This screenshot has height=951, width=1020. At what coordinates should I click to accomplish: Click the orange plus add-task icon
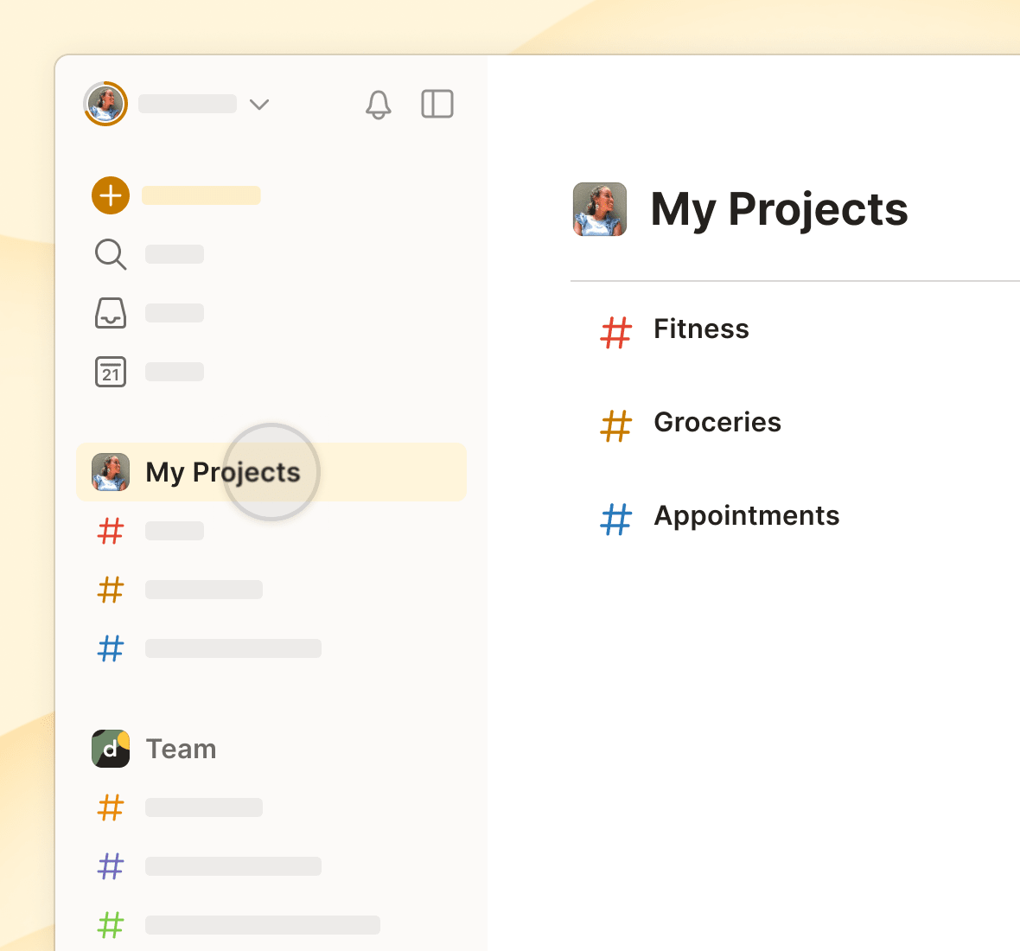pyautogui.click(x=111, y=195)
